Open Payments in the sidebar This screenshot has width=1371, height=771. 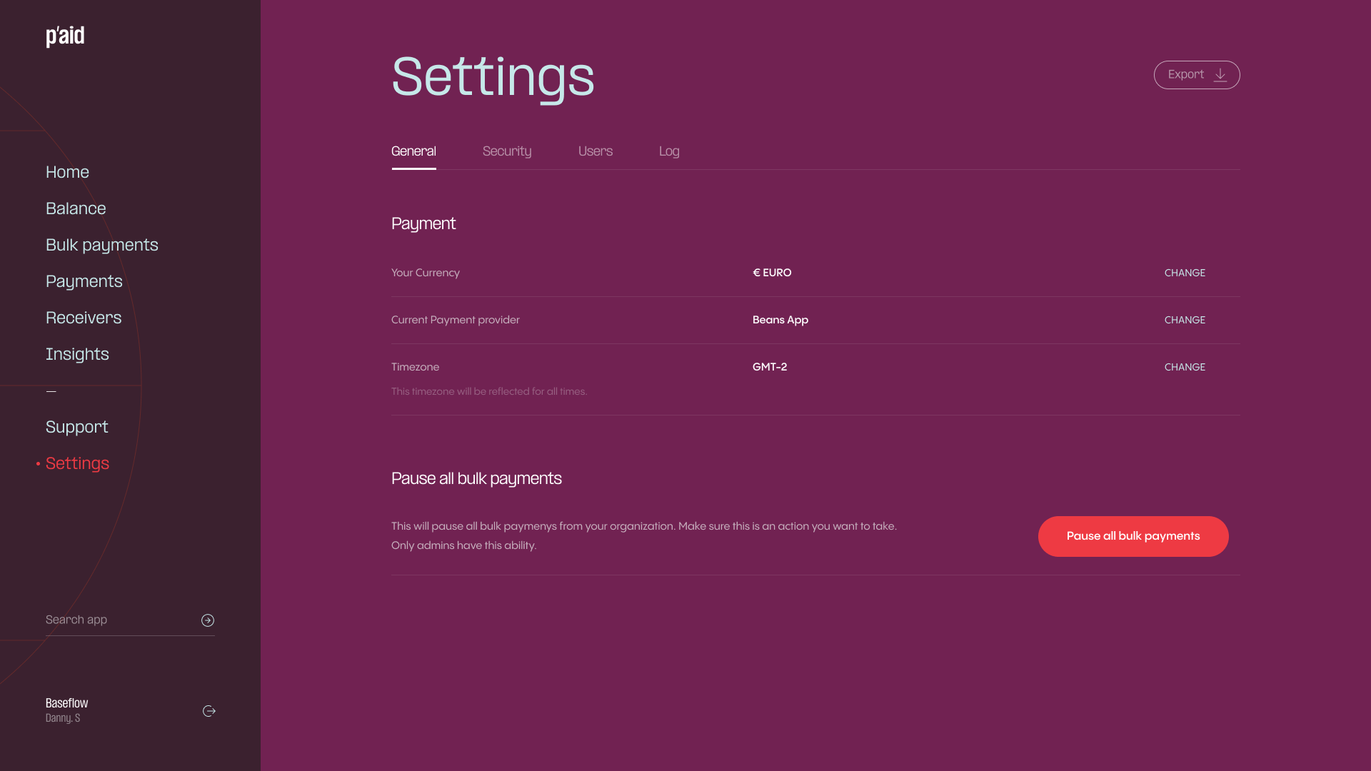click(84, 281)
